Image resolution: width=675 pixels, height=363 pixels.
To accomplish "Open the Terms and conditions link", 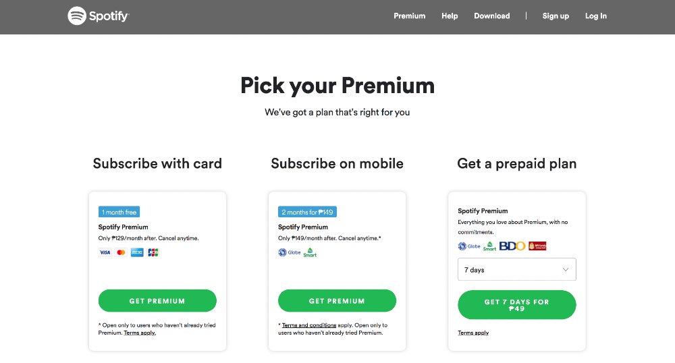I will [x=308, y=325].
